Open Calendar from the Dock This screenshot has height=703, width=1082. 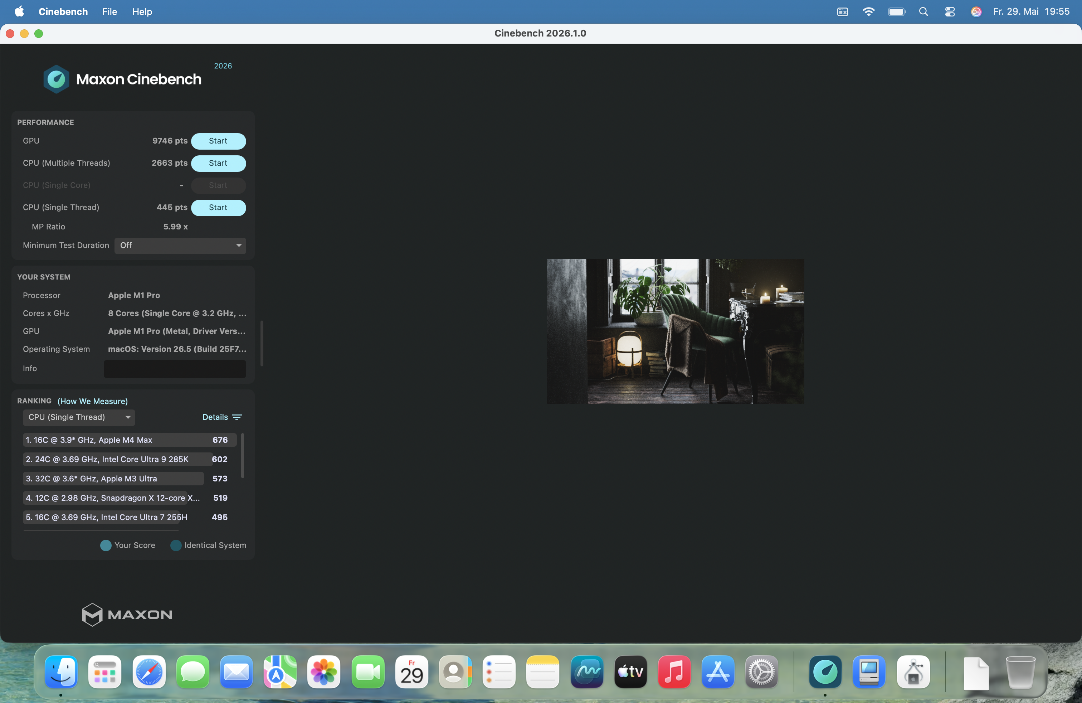411,672
